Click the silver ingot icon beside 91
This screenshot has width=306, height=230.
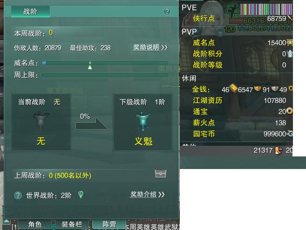point(275,88)
